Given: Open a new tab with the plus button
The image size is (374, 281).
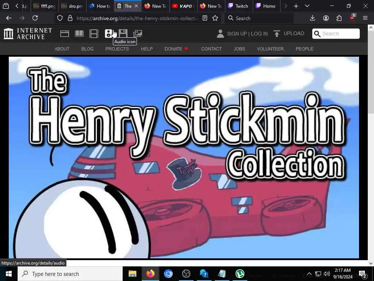Looking at the screenshot, I should coord(296,6).
